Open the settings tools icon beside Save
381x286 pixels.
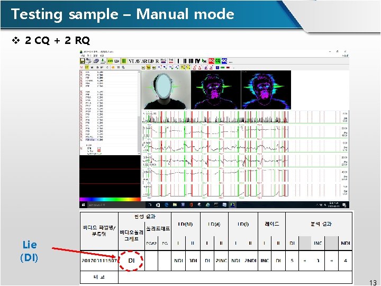89,61
